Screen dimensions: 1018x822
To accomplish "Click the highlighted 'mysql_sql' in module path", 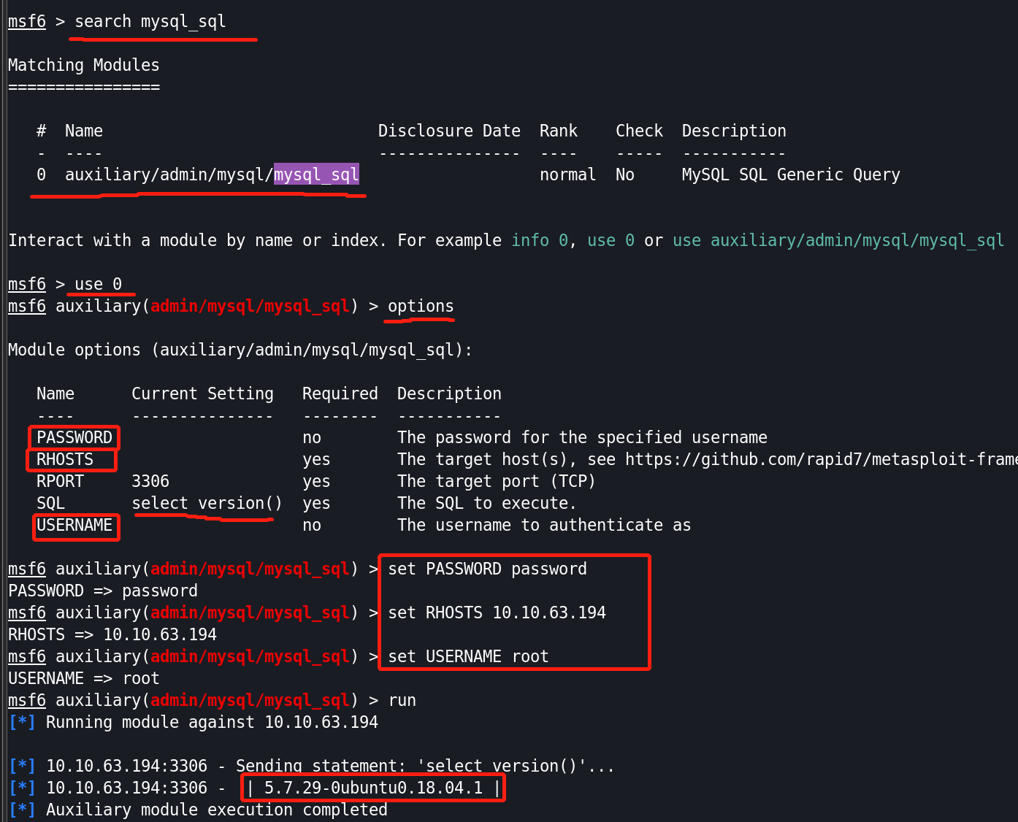I will pyautogui.click(x=316, y=174).
